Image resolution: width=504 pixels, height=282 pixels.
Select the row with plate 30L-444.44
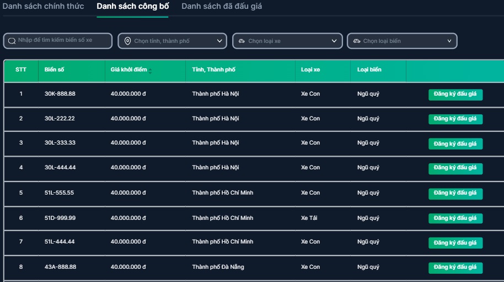[254, 169]
